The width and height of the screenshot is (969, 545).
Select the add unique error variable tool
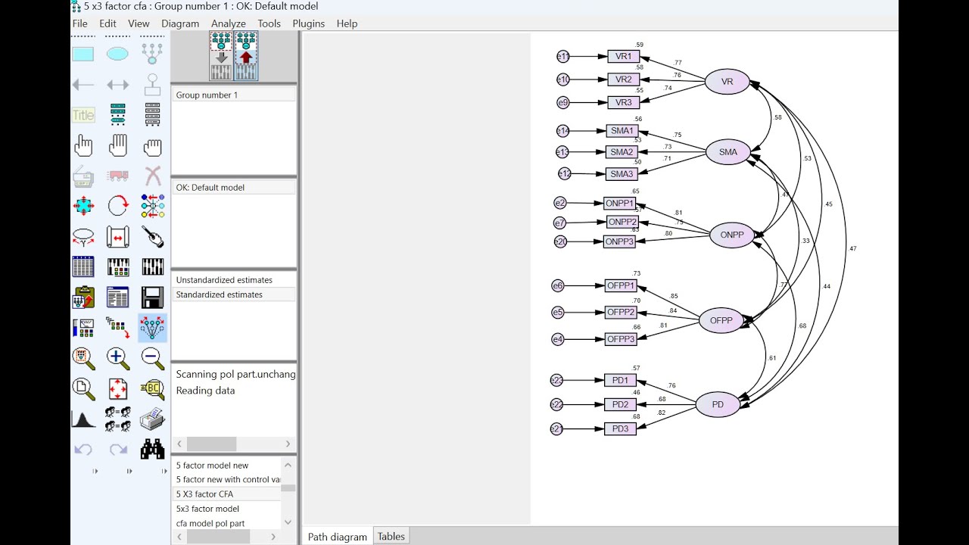152,85
